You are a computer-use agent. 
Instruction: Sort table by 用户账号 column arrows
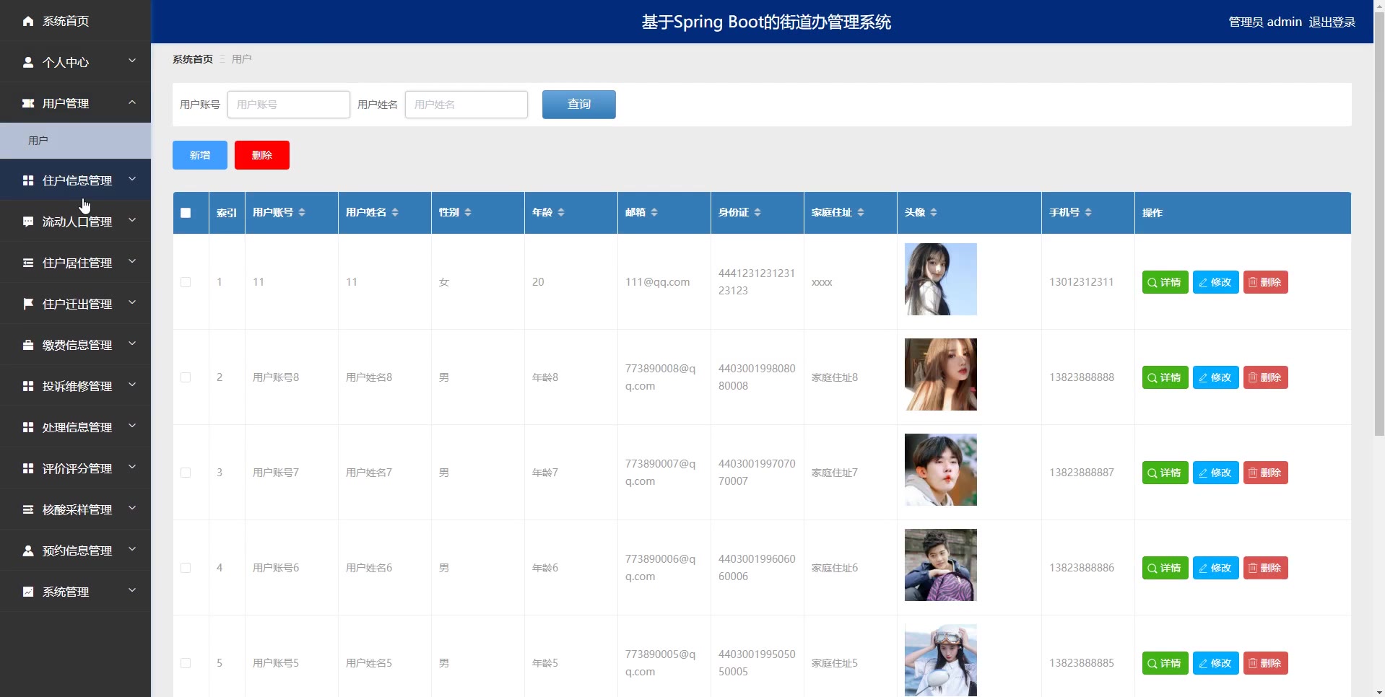coord(302,212)
